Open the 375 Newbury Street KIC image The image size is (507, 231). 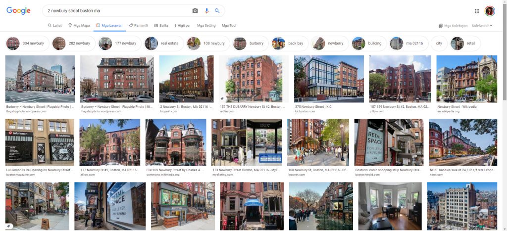pyautogui.click(x=329, y=79)
